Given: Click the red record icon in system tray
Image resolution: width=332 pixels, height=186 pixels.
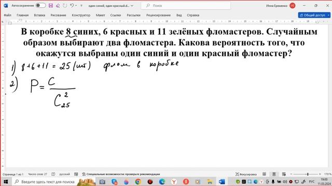Looking at the screenshot, I should point(290,181).
